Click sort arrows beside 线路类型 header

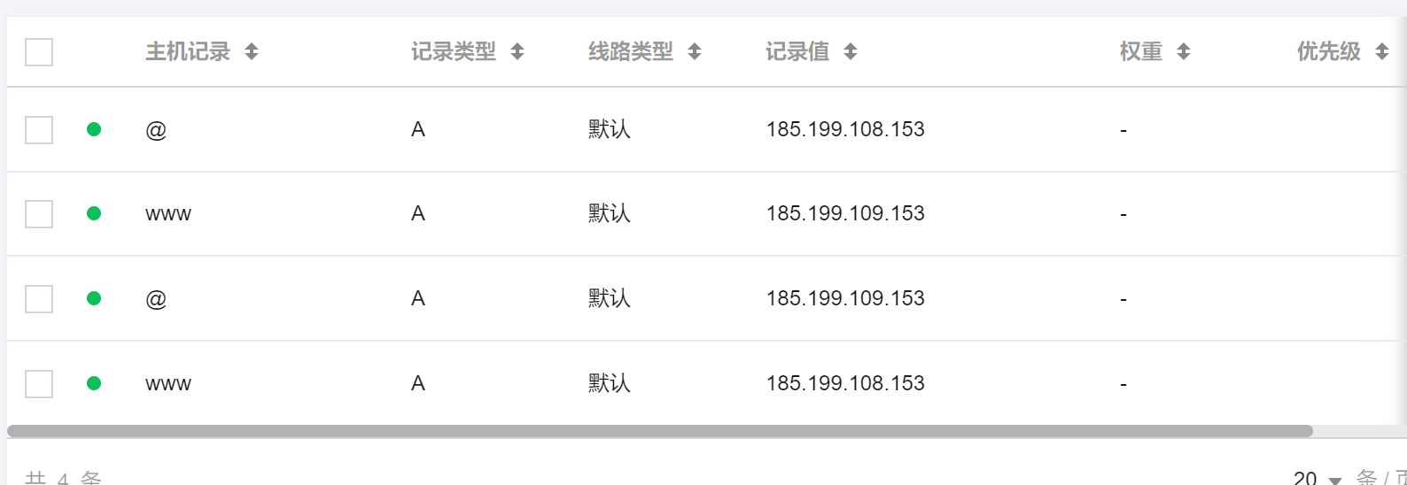click(x=695, y=52)
